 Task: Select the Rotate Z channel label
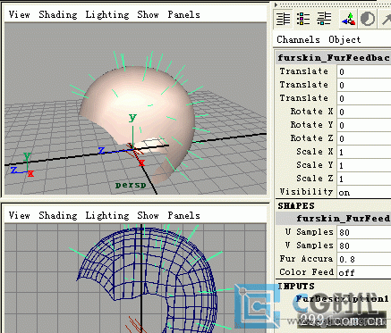point(311,138)
